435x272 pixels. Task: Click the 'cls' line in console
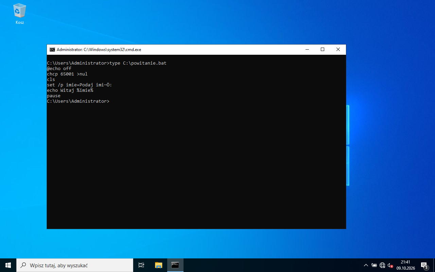(x=51, y=80)
